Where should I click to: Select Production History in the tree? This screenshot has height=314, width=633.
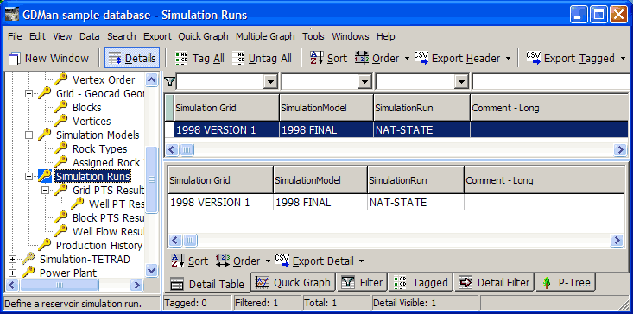(99, 245)
